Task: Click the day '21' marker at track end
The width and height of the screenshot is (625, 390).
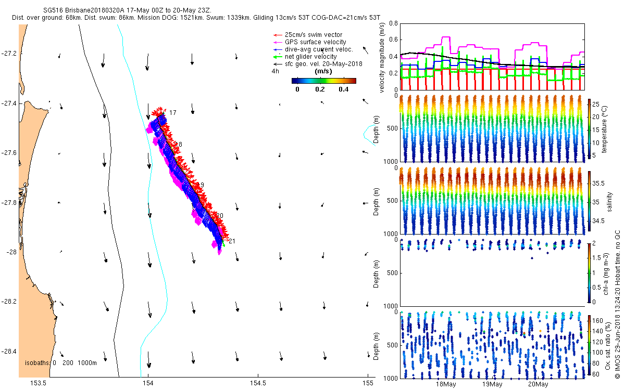Action: coord(232,241)
